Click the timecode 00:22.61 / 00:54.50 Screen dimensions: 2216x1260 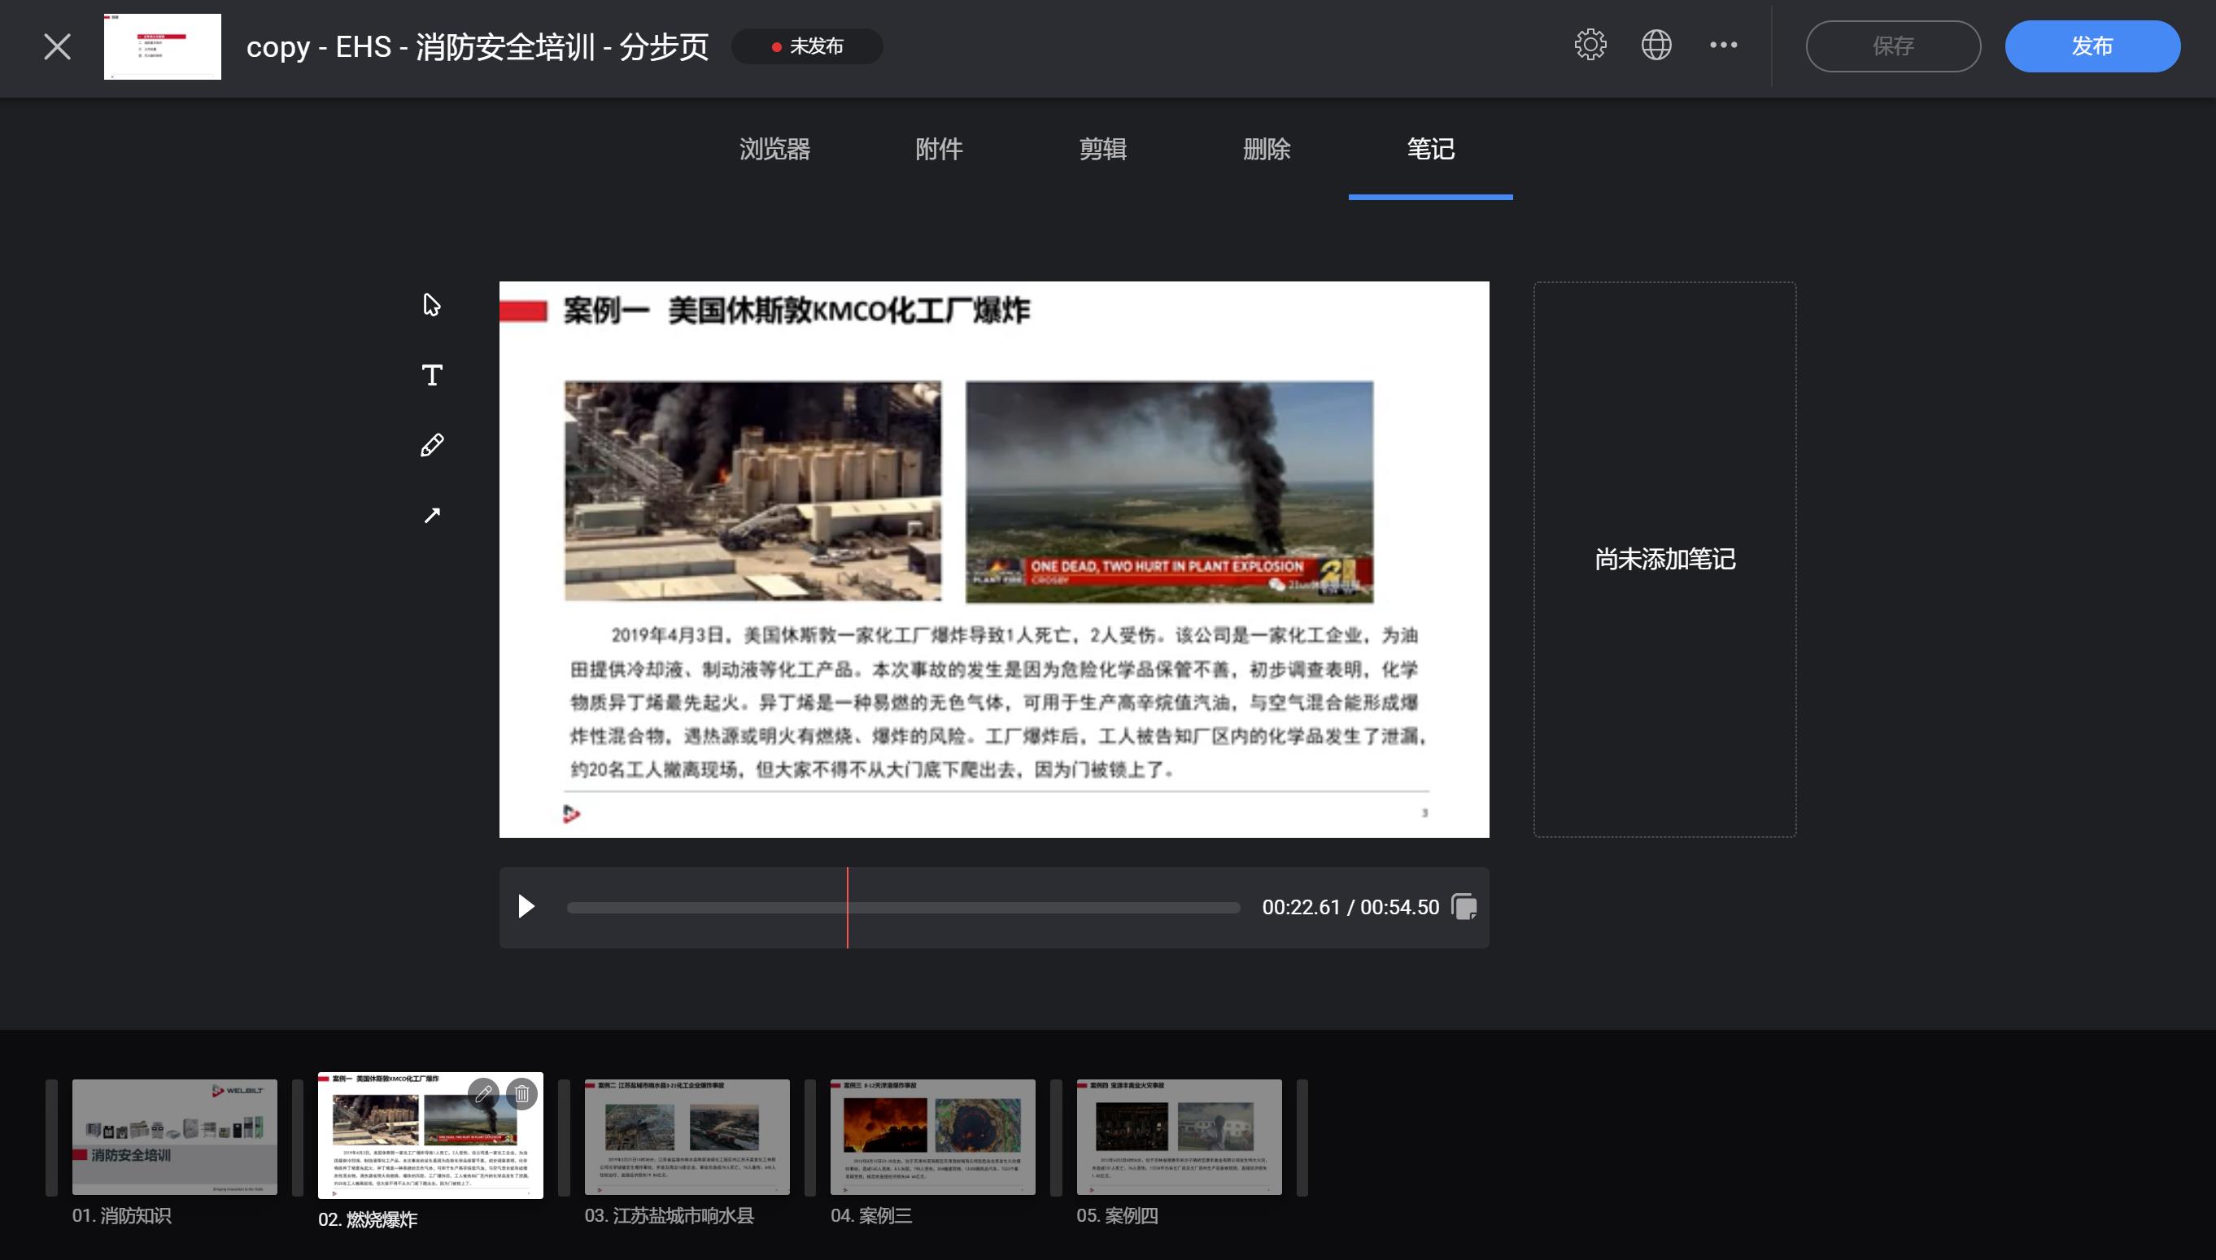coord(1350,907)
